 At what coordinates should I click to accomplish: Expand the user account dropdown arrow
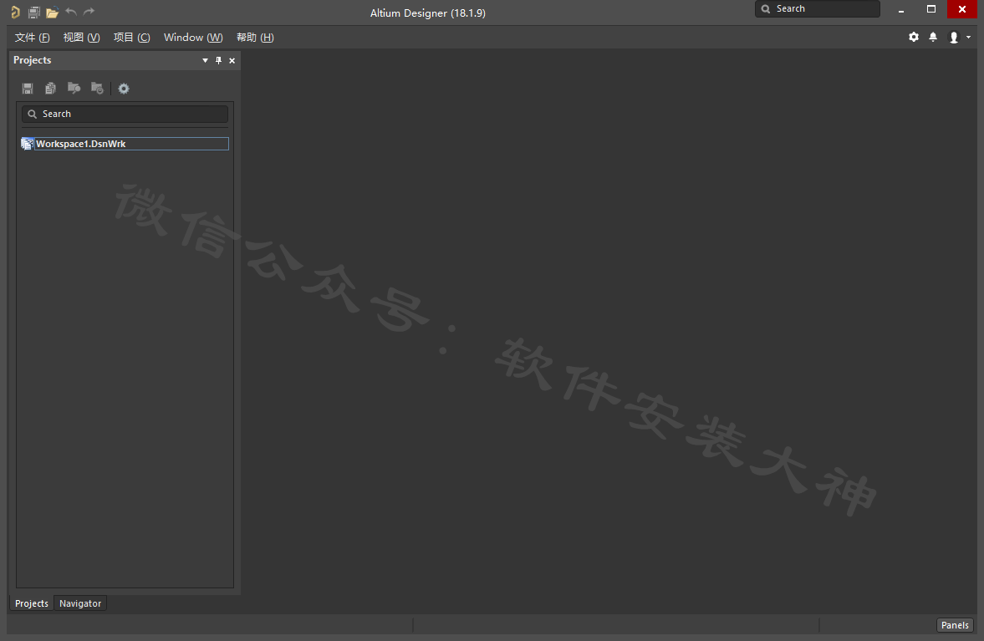968,37
